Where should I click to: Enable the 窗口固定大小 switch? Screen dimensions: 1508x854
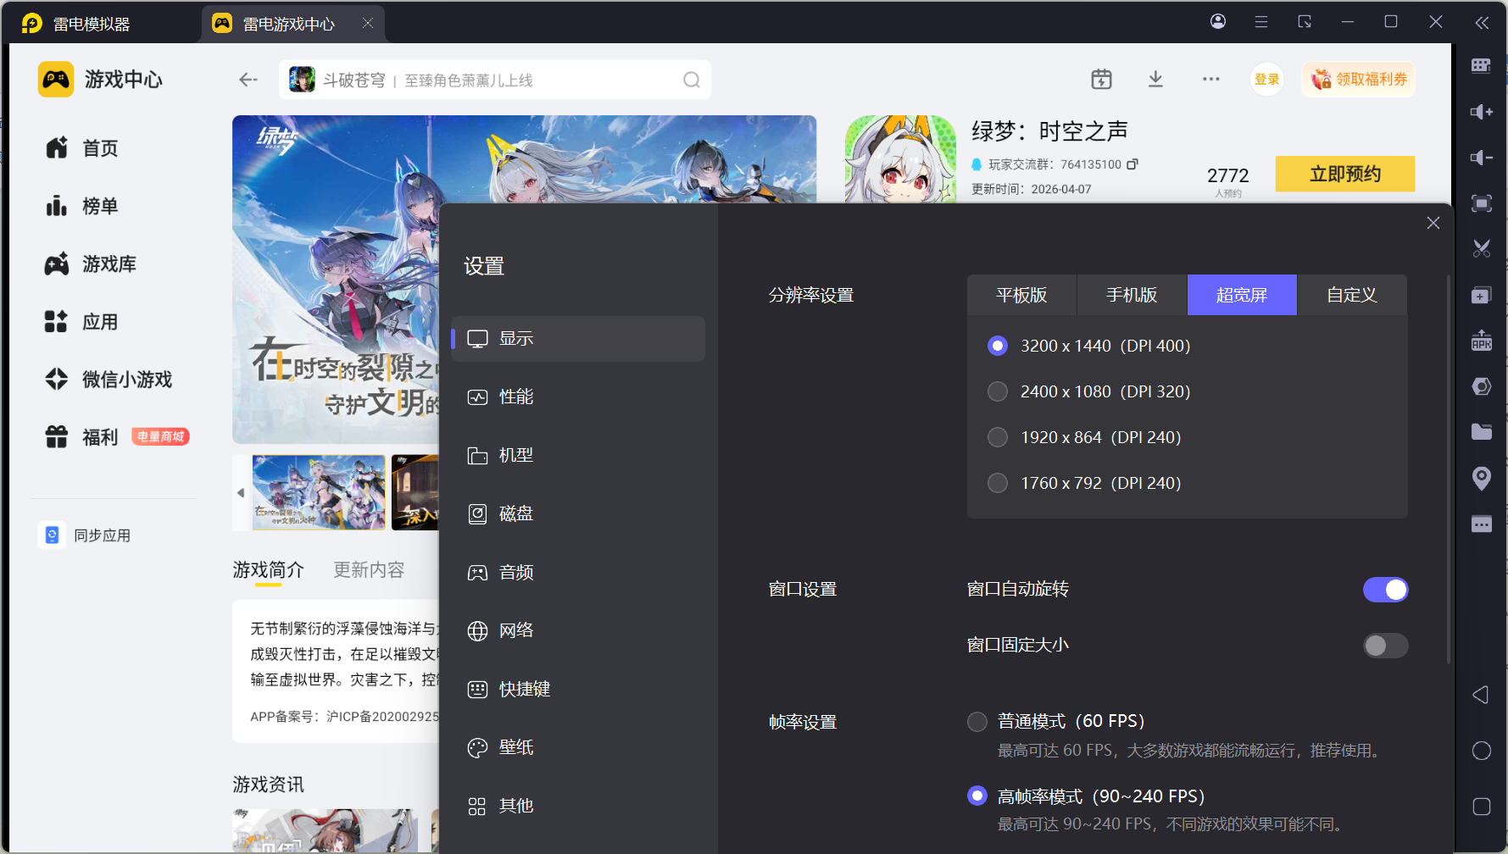click(1385, 646)
